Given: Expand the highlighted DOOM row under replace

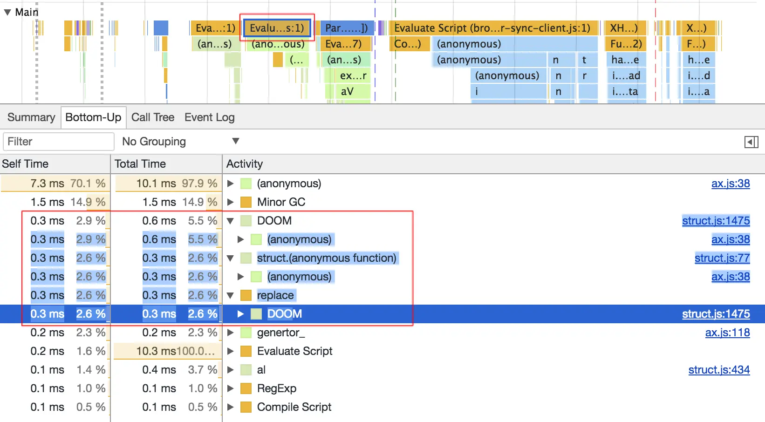Looking at the screenshot, I should point(240,314).
